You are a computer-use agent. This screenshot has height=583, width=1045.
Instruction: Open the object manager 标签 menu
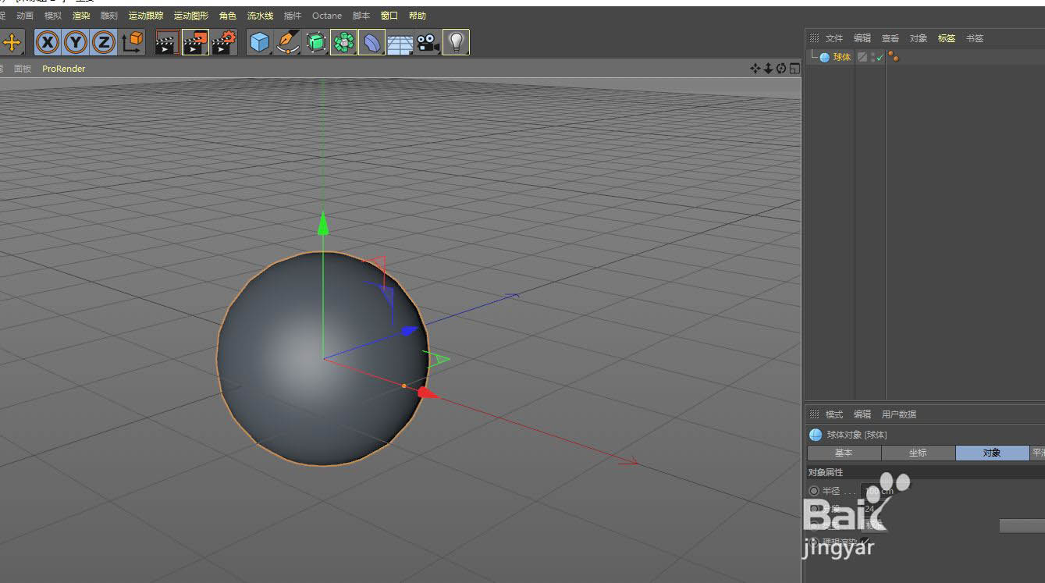[947, 38]
